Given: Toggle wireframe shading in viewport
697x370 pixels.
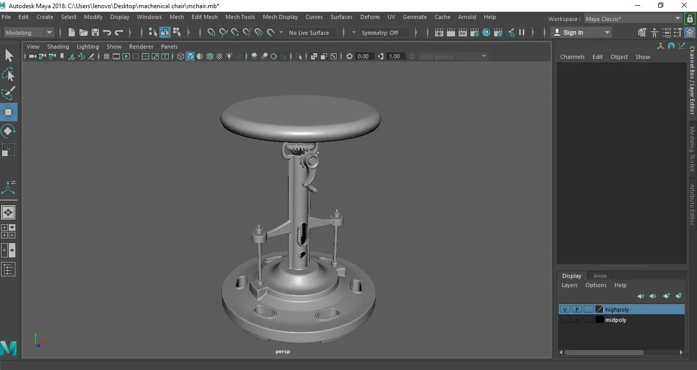Looking at the screenshot, I should point(180,56).
